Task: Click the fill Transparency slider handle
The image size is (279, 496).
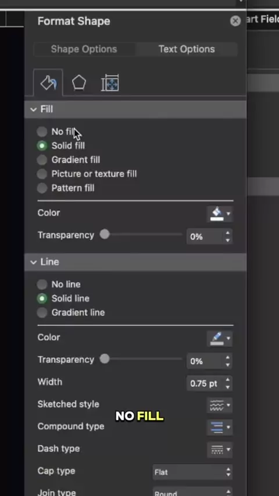Action: coord(105,235)
